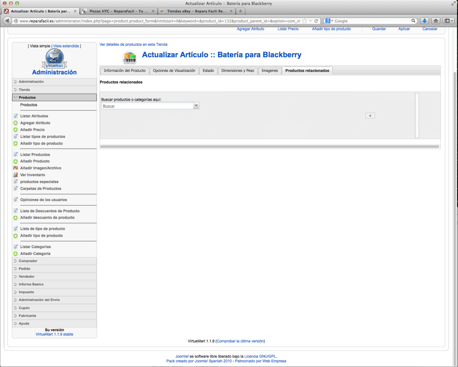
Task: Click the green plus icon beside Agregar Atributo
Action: click(16, 123)
